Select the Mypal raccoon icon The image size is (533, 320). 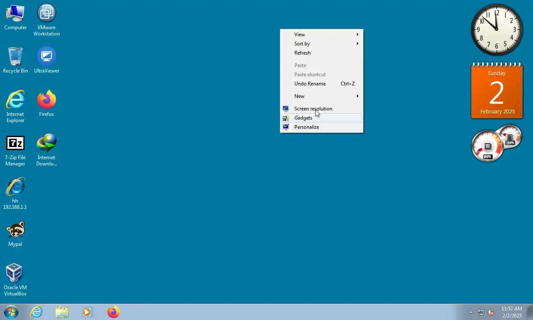pos(15,234)
